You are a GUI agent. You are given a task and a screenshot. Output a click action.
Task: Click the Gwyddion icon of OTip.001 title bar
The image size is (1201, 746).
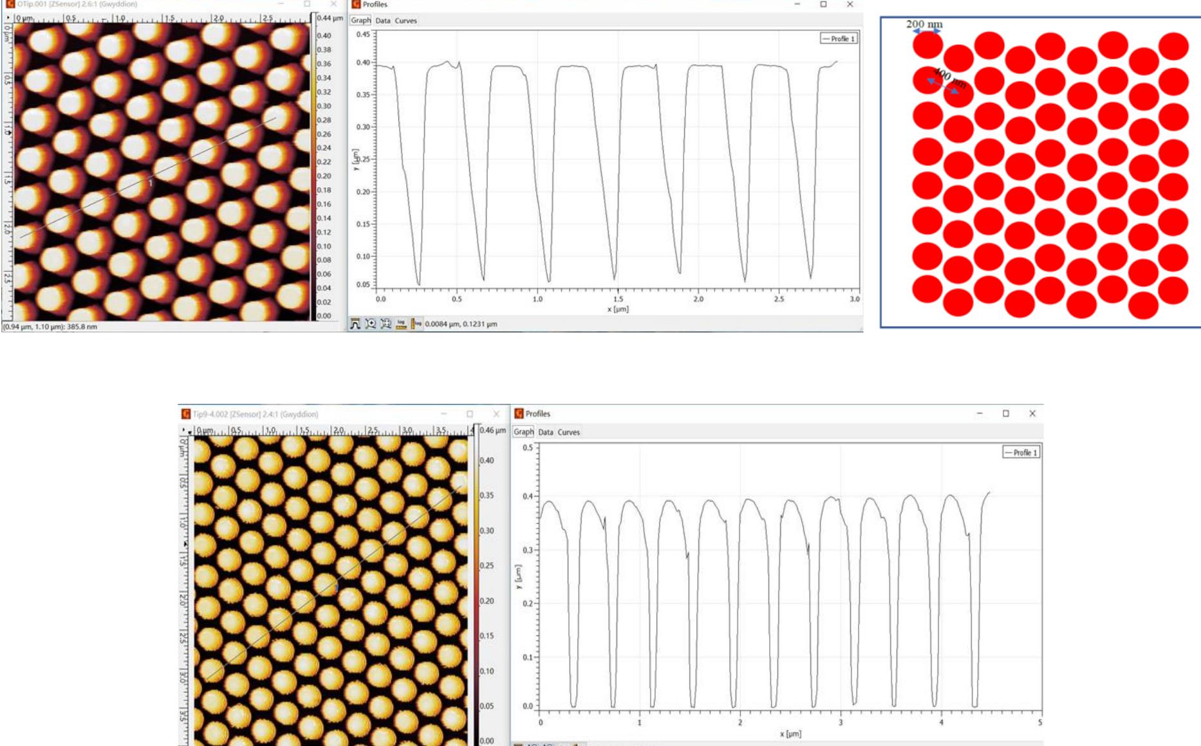pos(10,4)
